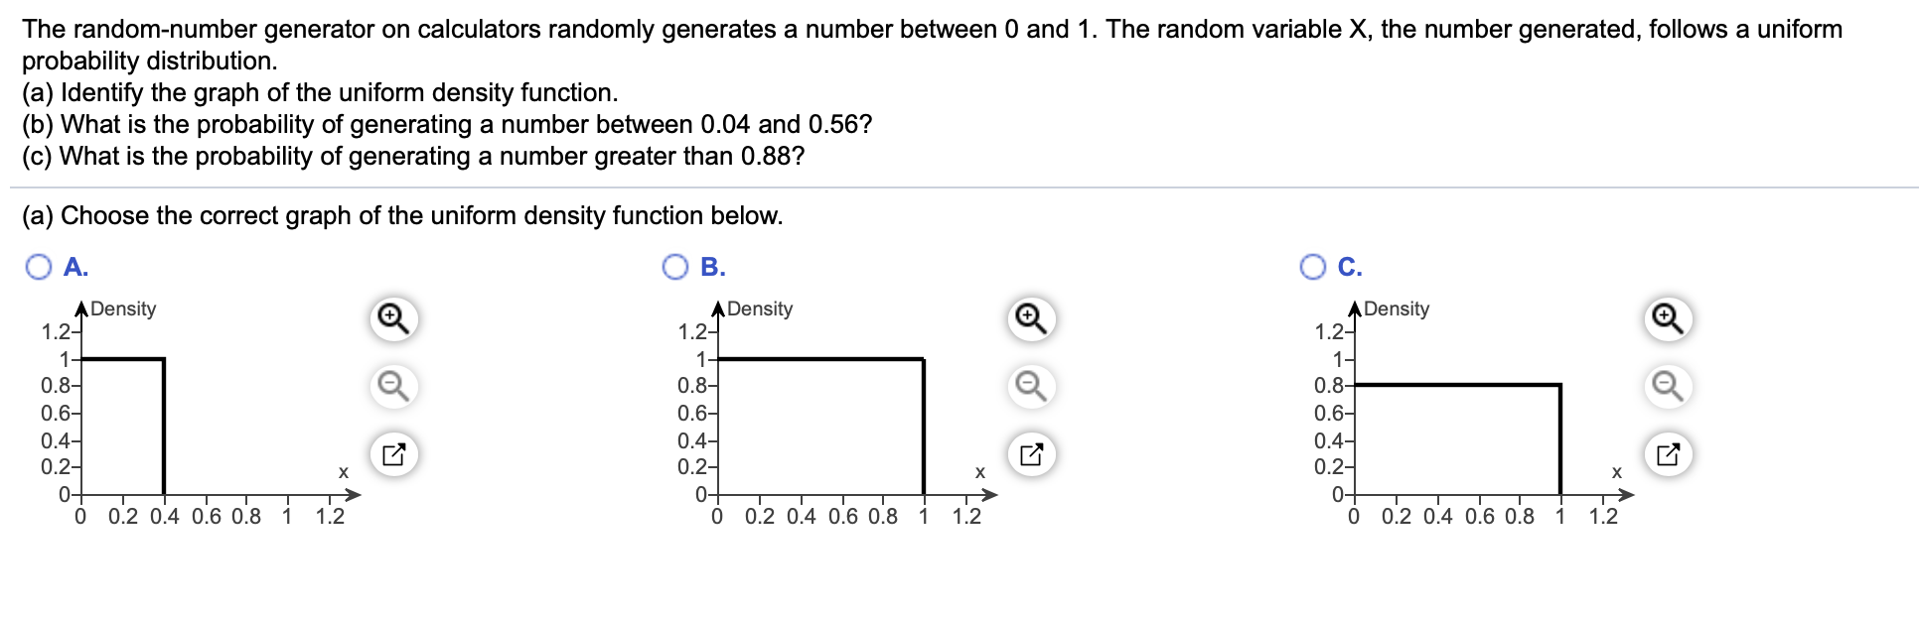Click the bold B. option label
Screen dimensions: 1919x619
713,267
